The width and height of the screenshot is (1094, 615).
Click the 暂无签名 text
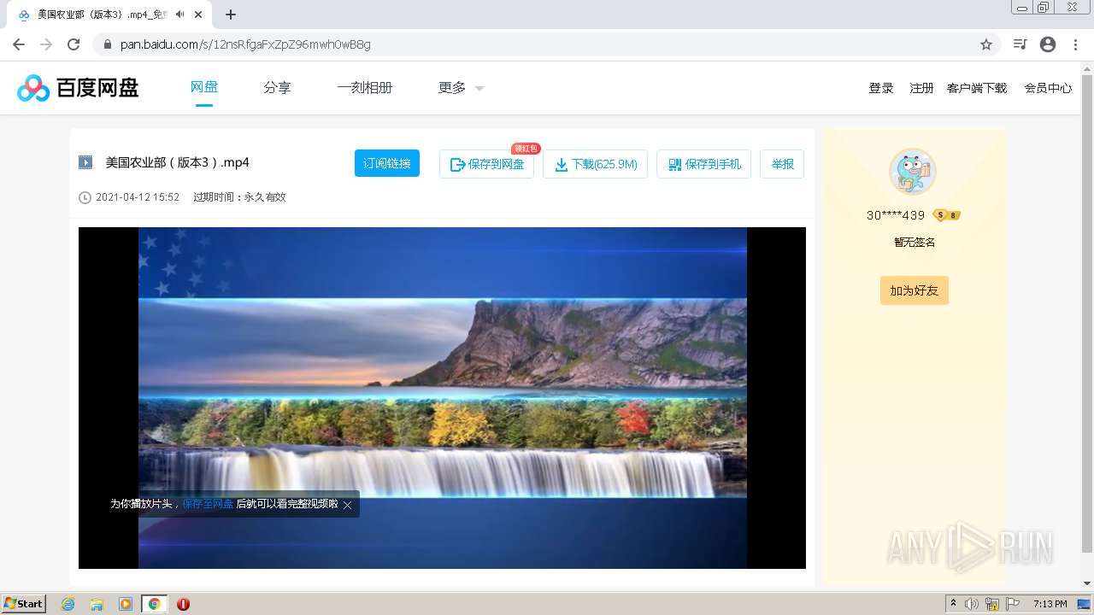[x=915, y=243]
